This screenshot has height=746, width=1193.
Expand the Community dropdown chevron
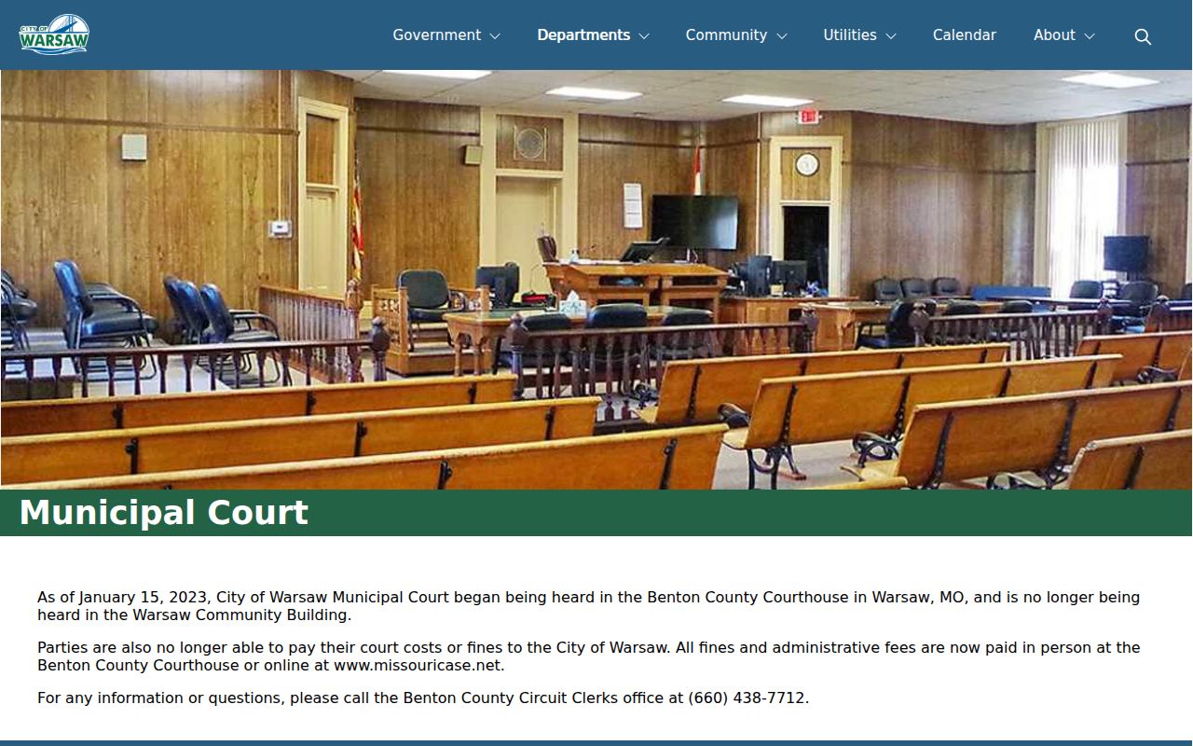click(782, 36)
